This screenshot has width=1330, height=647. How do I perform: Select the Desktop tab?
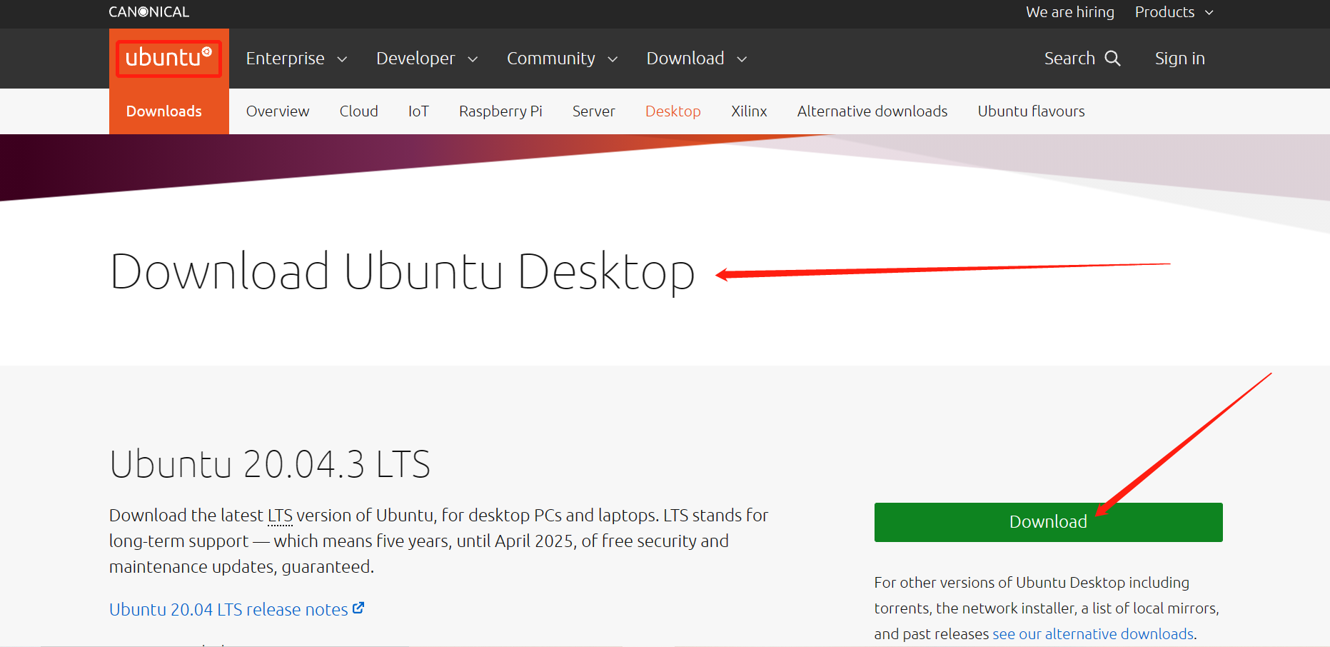pos(672,111)
